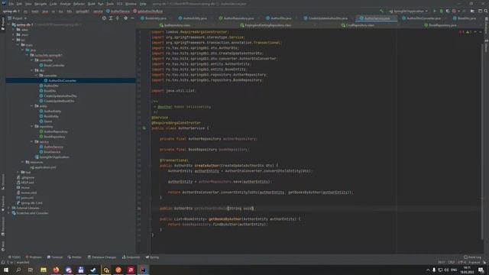489x275 pixels.
Task: Open the run configuration SpringDbApplication dropdown
Action: click(409, 11)
